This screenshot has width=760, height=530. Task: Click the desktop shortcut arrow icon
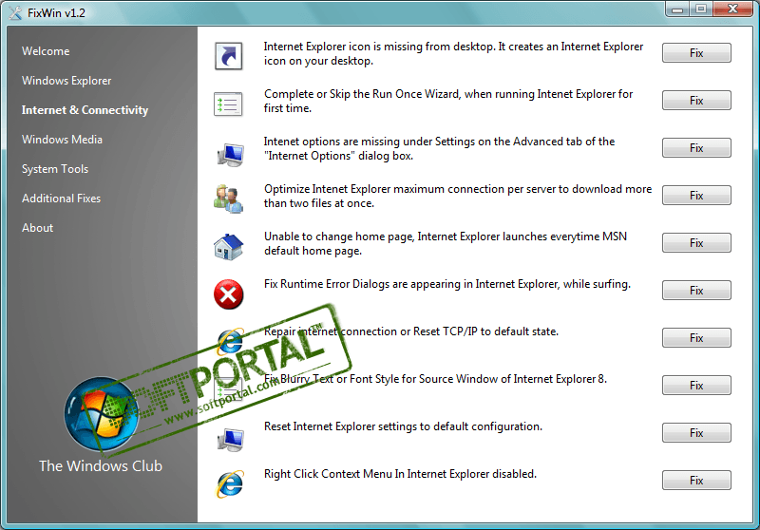click(x=228, y=56)
